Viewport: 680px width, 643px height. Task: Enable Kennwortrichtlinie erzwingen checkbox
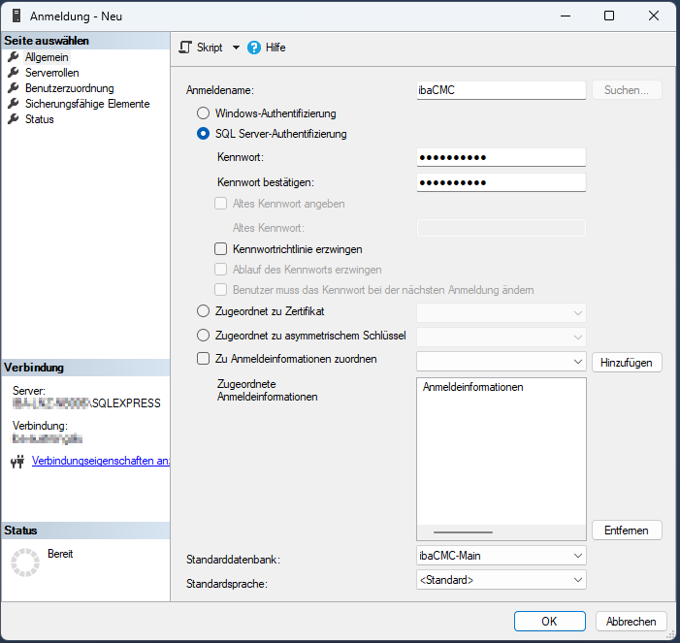pos(221,249)
